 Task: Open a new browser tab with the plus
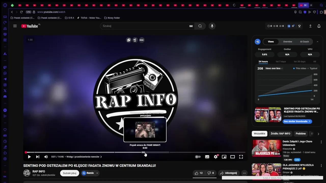click(311, 5)
